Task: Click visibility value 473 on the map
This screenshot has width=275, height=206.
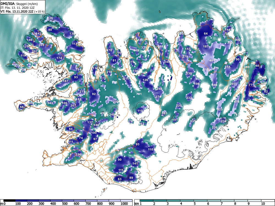Action: coord(216,68)
